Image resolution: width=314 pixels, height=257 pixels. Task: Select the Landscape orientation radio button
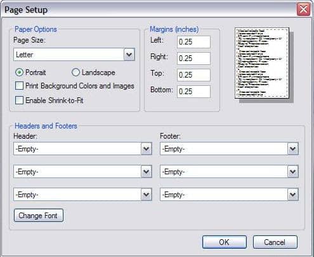point(75,73)
